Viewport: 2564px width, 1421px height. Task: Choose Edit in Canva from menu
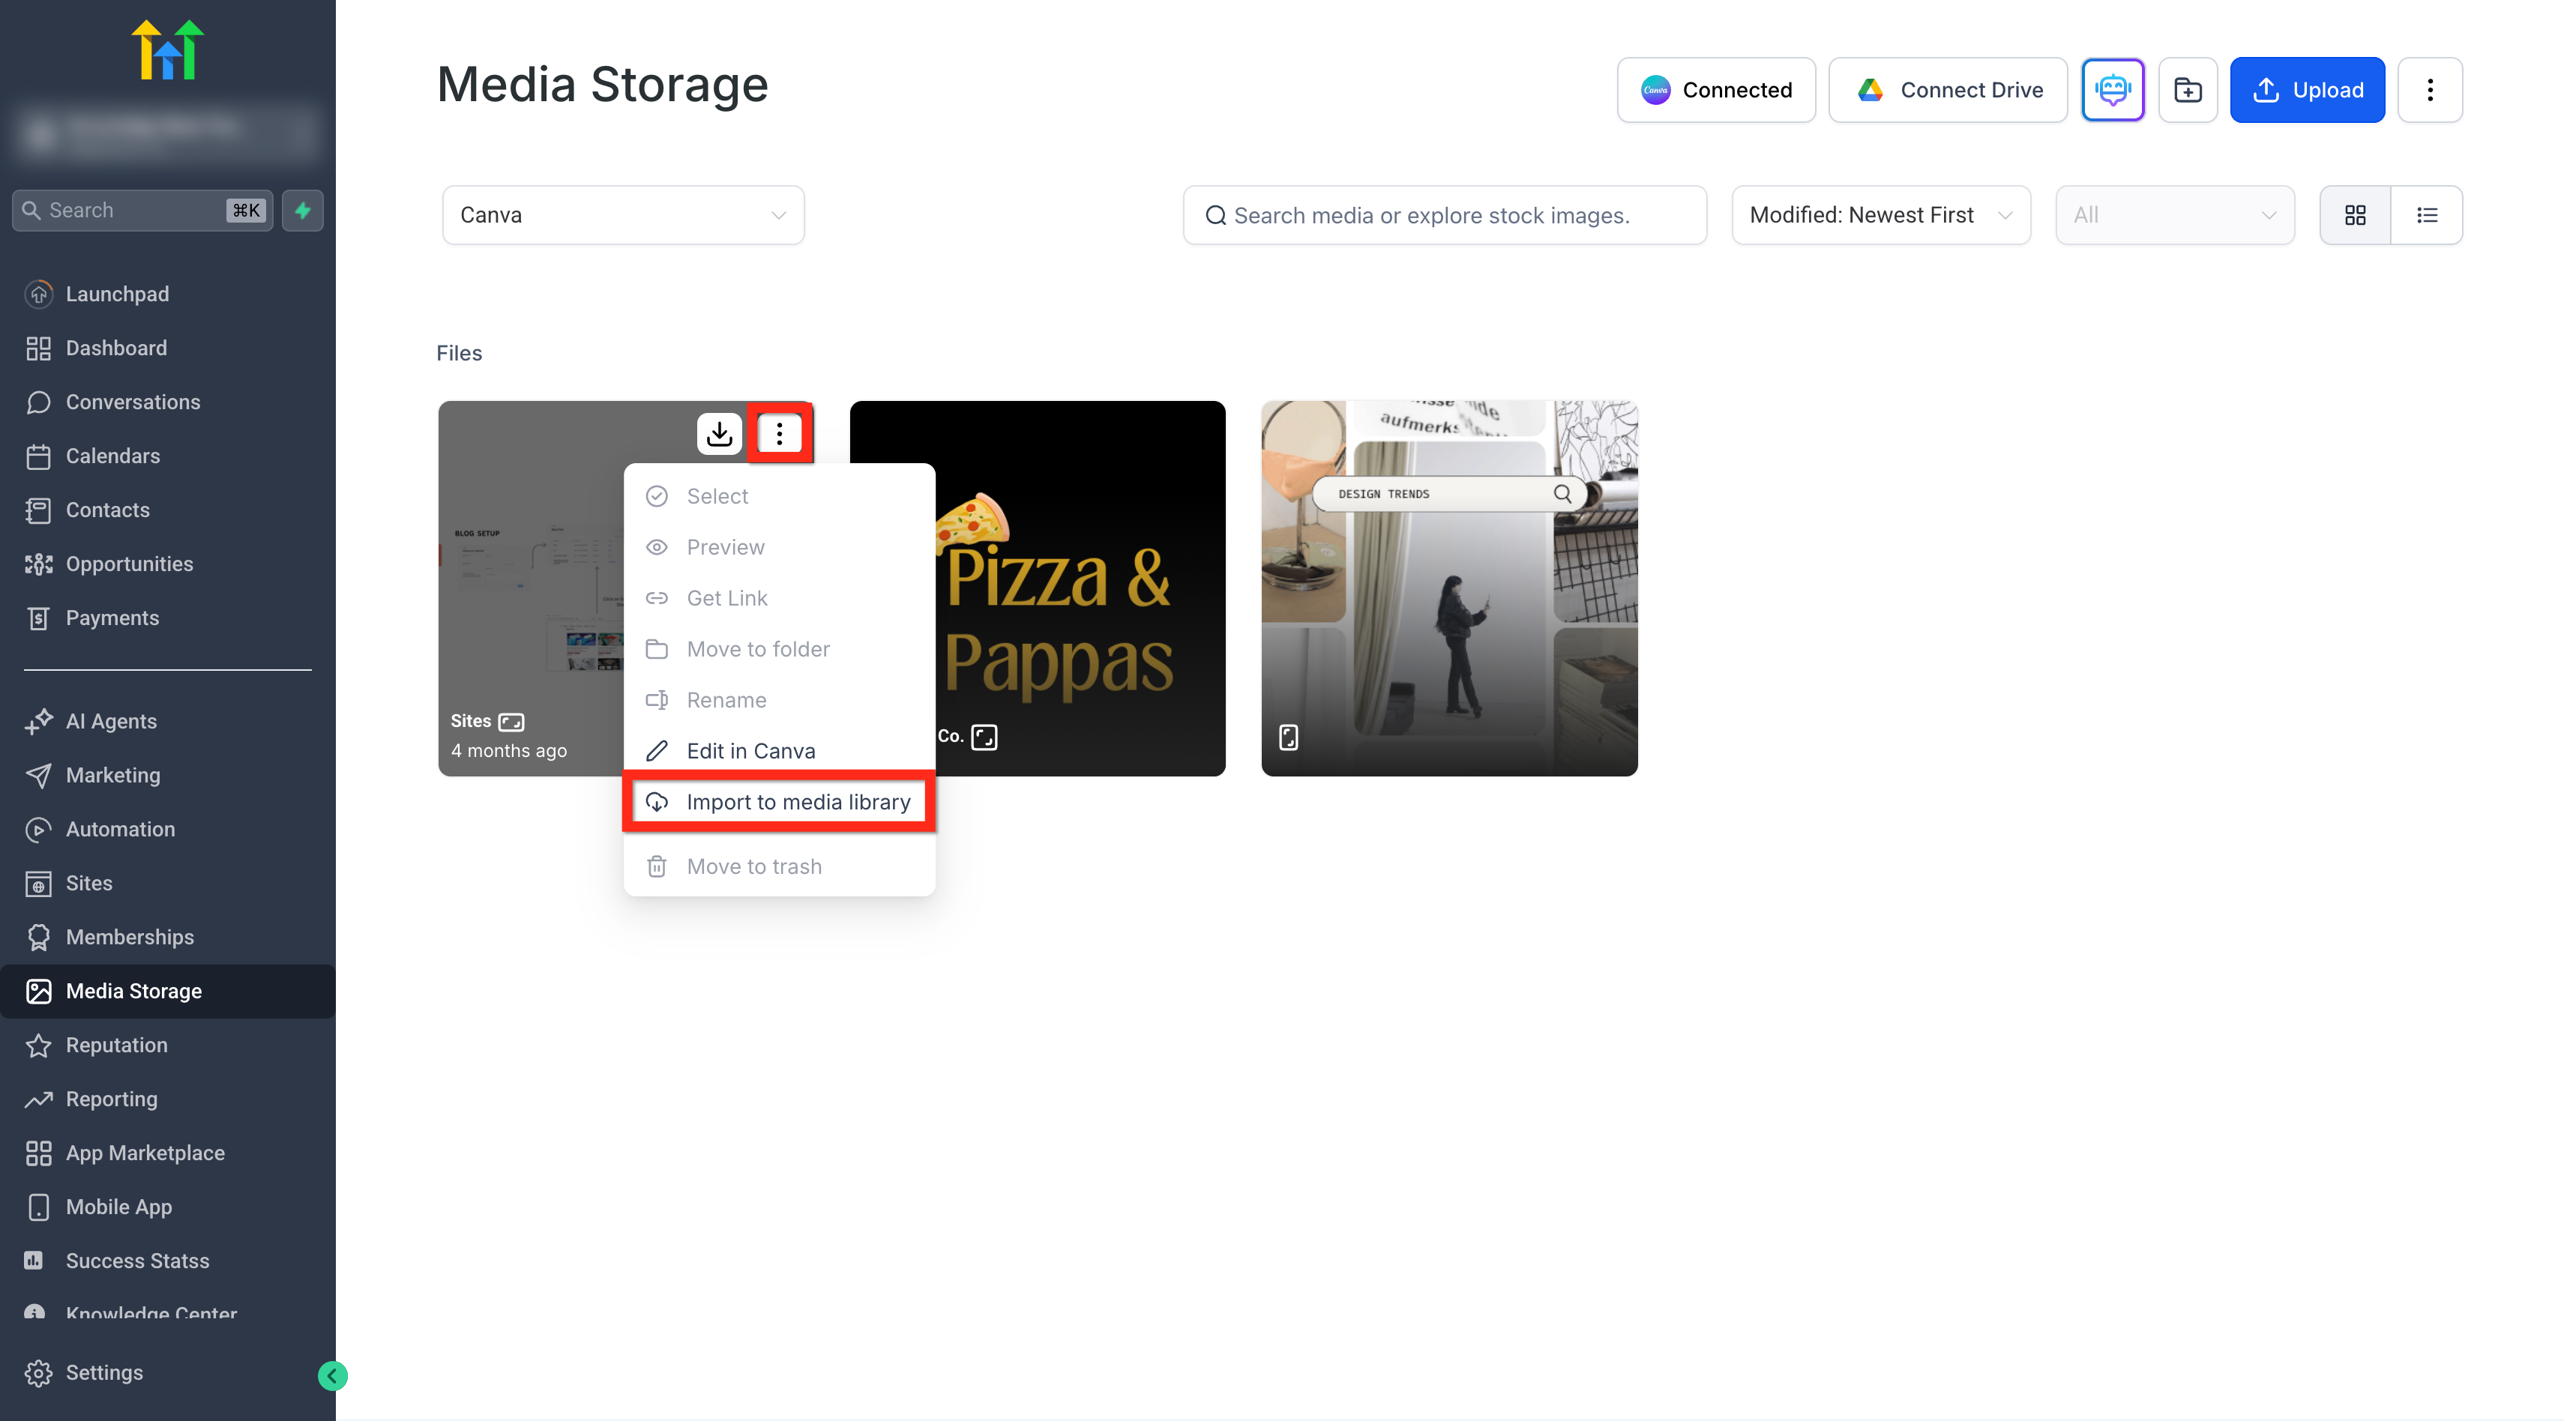(x=750, y=750)
